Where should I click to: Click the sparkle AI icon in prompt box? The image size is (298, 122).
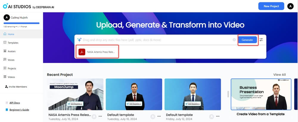(x=79, y=40)
